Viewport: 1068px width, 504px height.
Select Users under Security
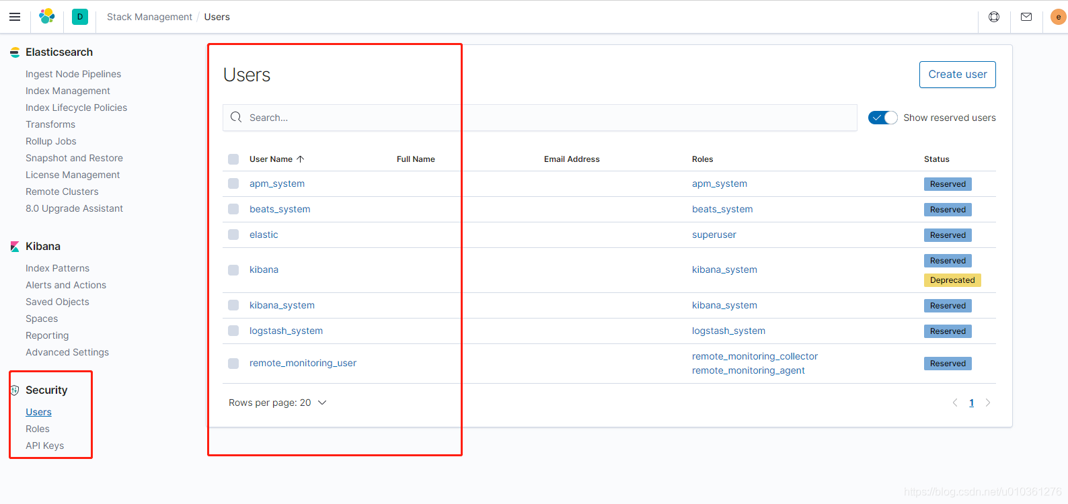(38, 412)
